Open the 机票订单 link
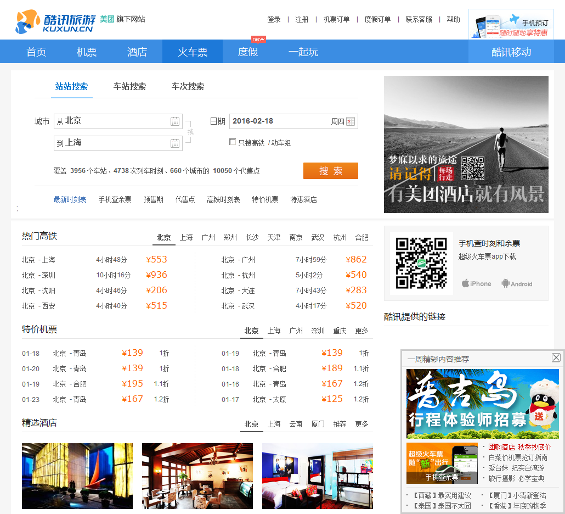The image size is (565, 514). coord(337,19)
